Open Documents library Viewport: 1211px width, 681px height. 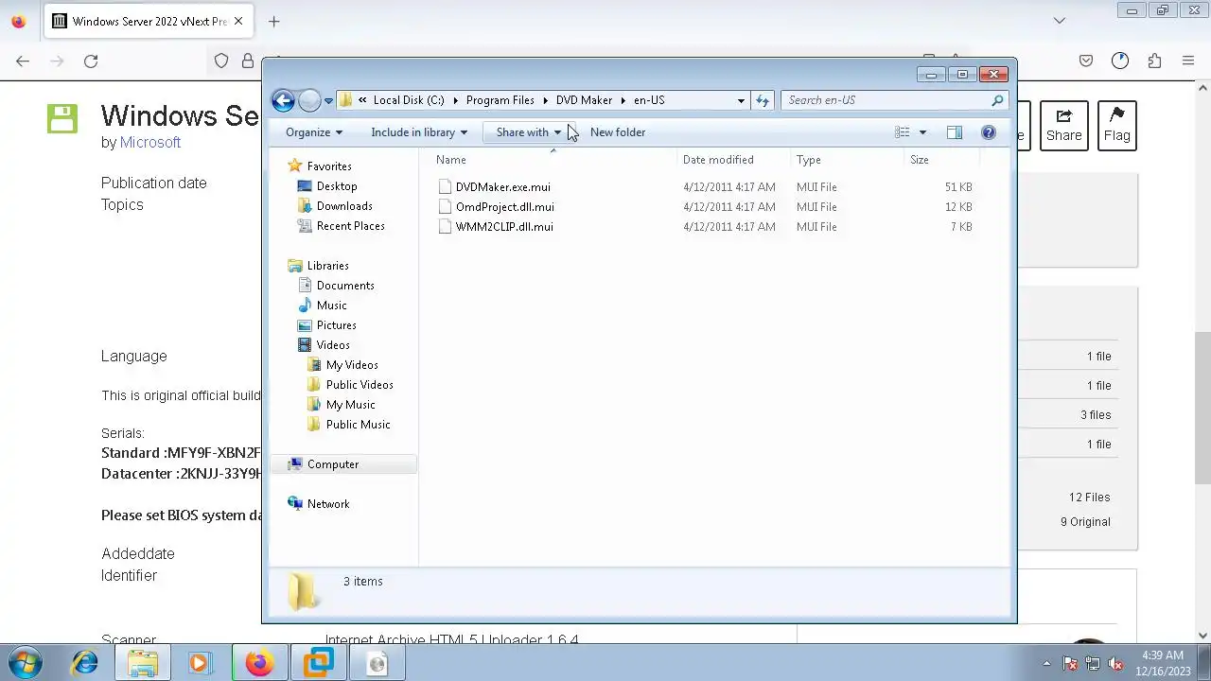click(x=345, y=286)
